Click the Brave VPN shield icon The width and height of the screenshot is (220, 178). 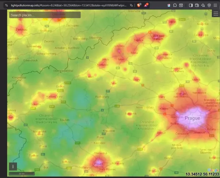[x=209, y=5]
